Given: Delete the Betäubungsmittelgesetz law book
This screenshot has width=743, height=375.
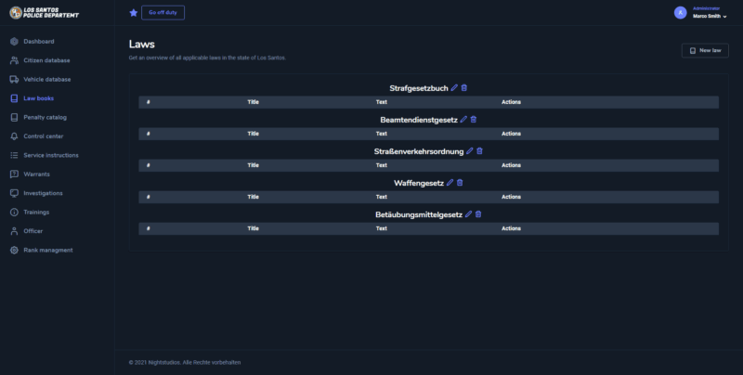Looking at the screenshot, I should point(478,214).
